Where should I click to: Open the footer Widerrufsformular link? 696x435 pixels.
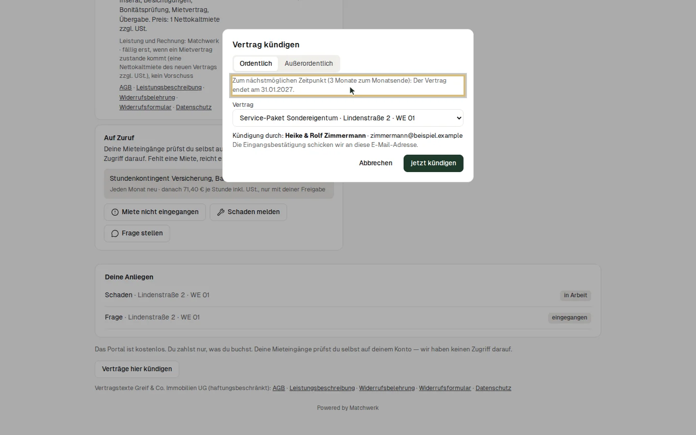tap(445, 388)
